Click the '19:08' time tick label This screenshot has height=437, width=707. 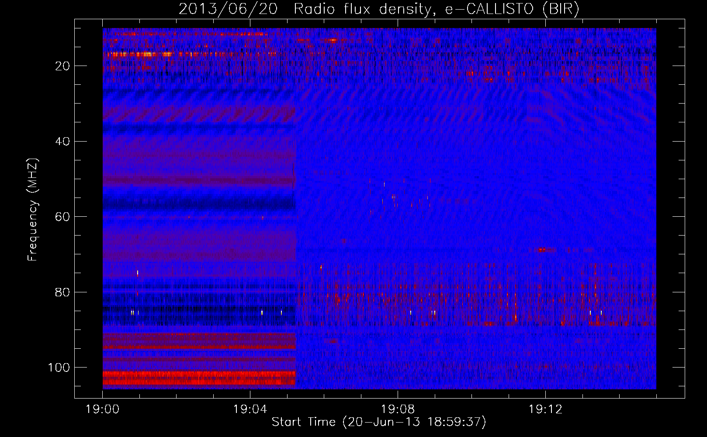pos(398,409)
